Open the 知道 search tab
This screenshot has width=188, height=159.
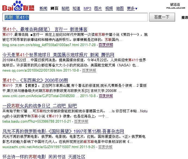76,8
